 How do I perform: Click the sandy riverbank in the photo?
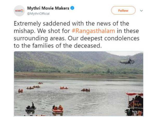pos(79,75)
